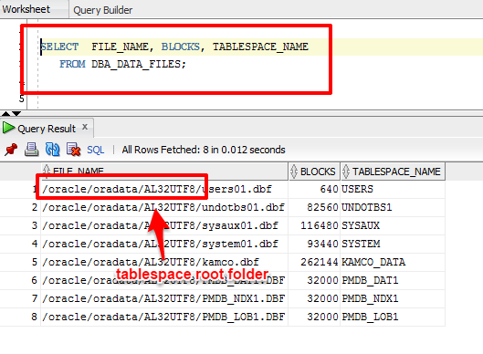The image size is (483, 354).
Task: Click the delete row icon
Action: tap(73, 150)
